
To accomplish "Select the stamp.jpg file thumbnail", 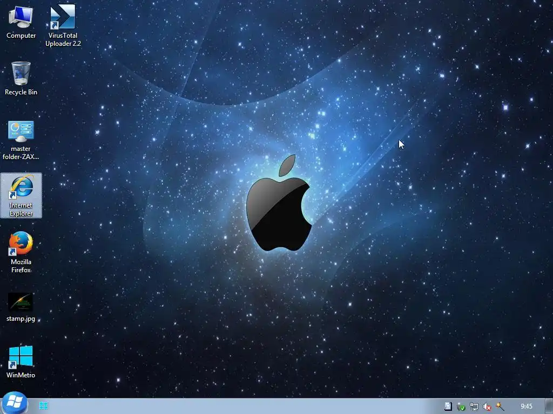I will tap(21, 307).
